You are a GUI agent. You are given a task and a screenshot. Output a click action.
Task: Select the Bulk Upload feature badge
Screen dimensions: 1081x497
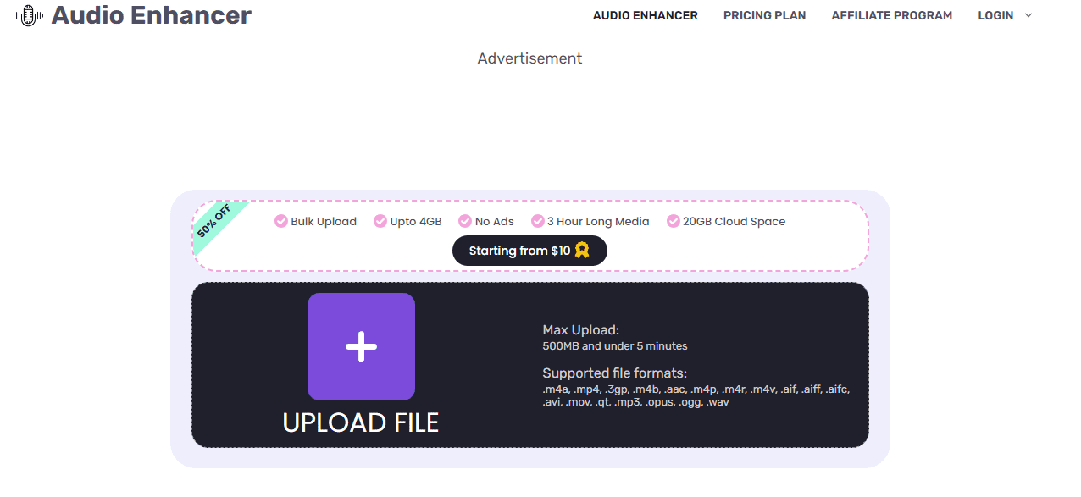pyautogui.click(x=315, y=221)
